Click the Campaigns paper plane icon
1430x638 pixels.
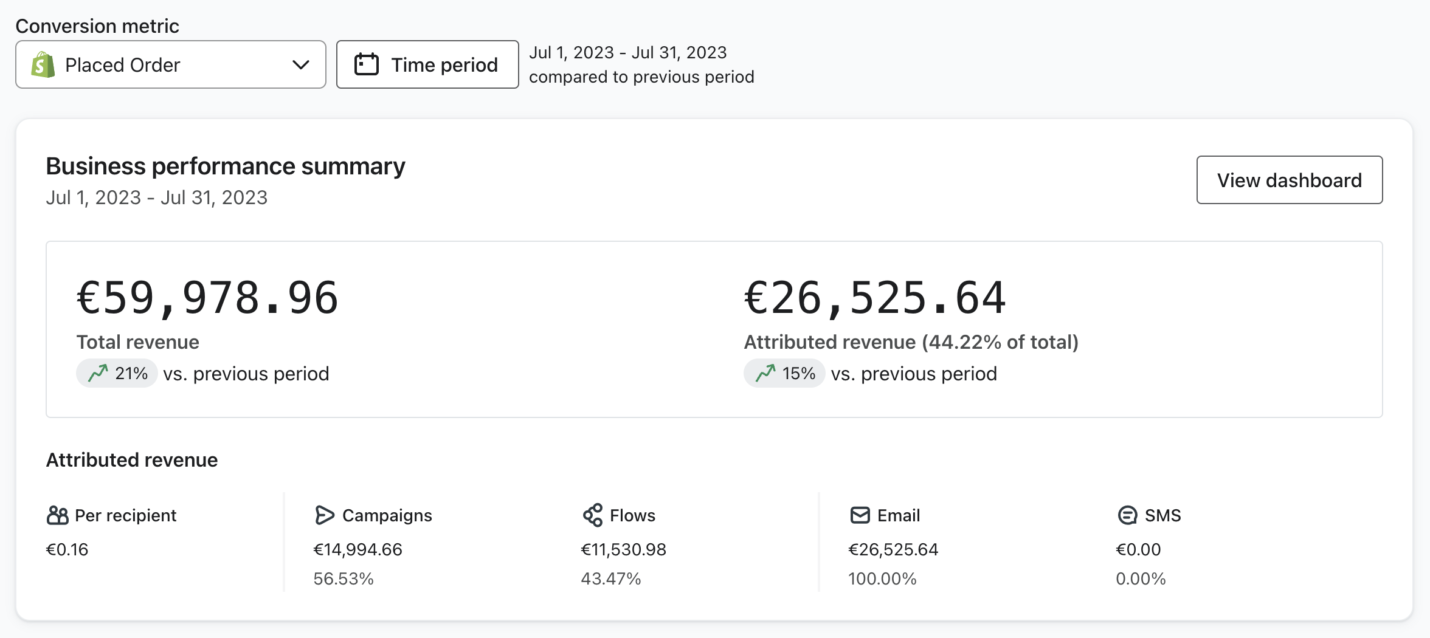coord(325,515)
